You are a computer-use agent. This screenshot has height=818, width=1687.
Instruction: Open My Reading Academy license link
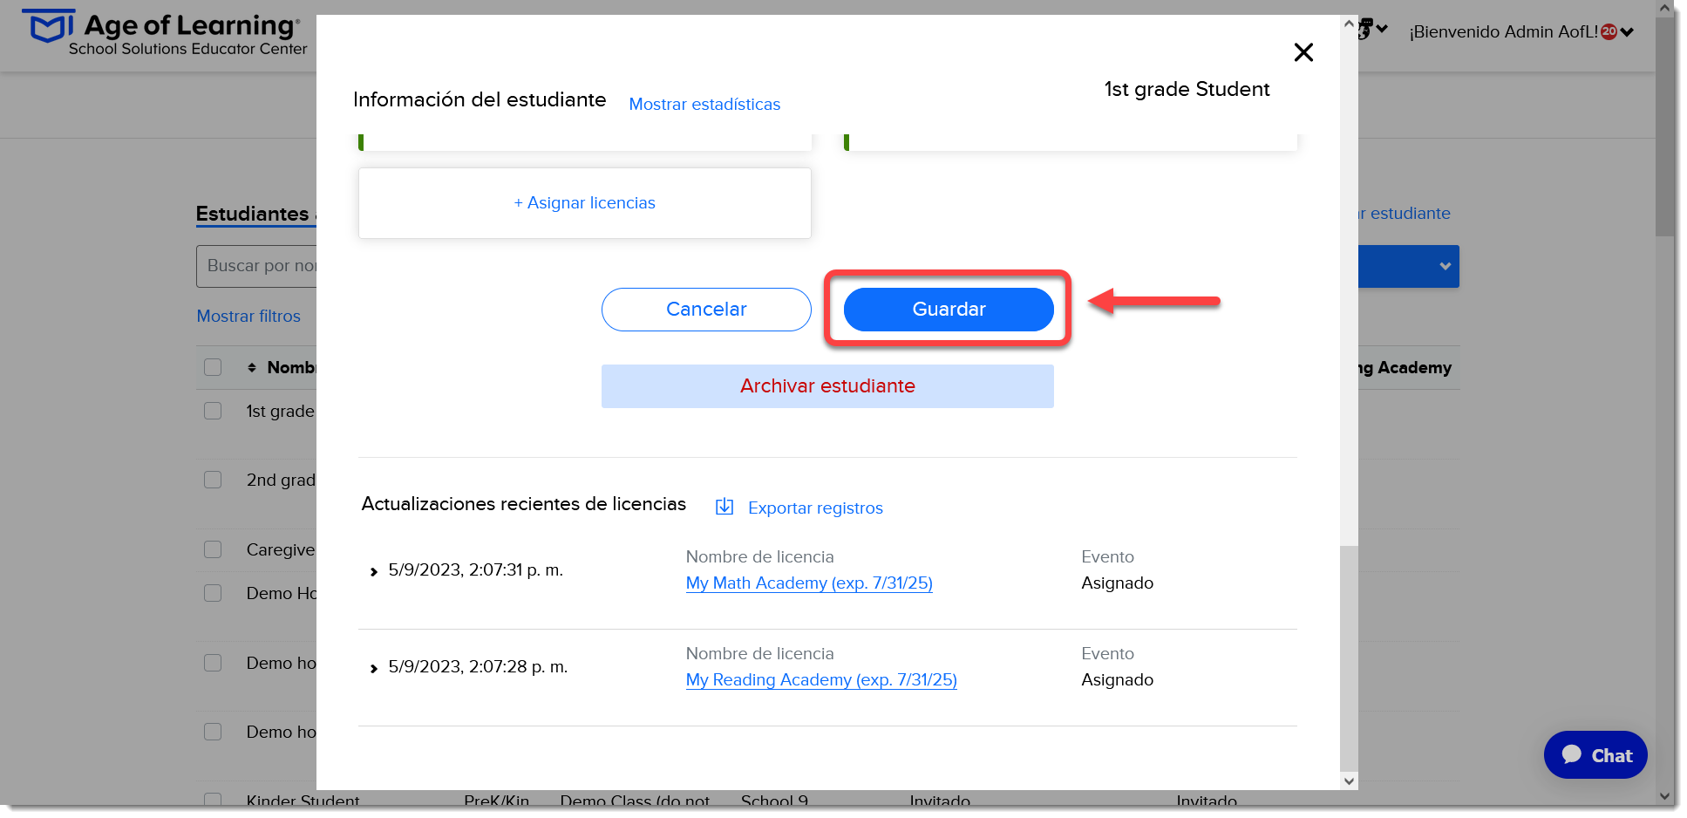821,680
